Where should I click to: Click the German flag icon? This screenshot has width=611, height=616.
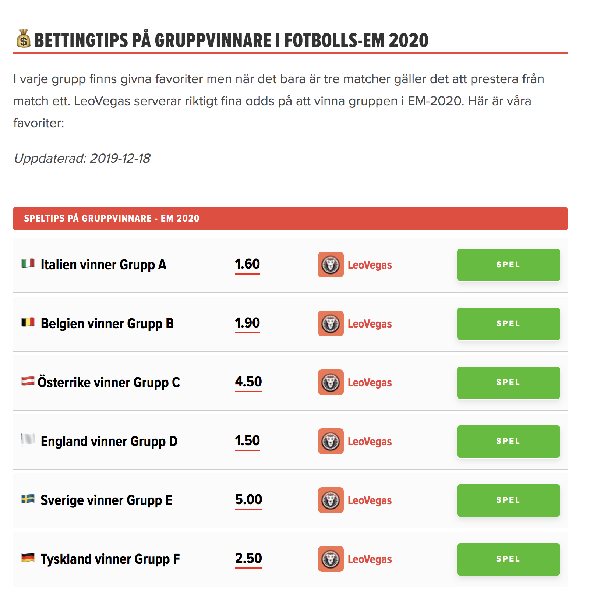point(28,558)
